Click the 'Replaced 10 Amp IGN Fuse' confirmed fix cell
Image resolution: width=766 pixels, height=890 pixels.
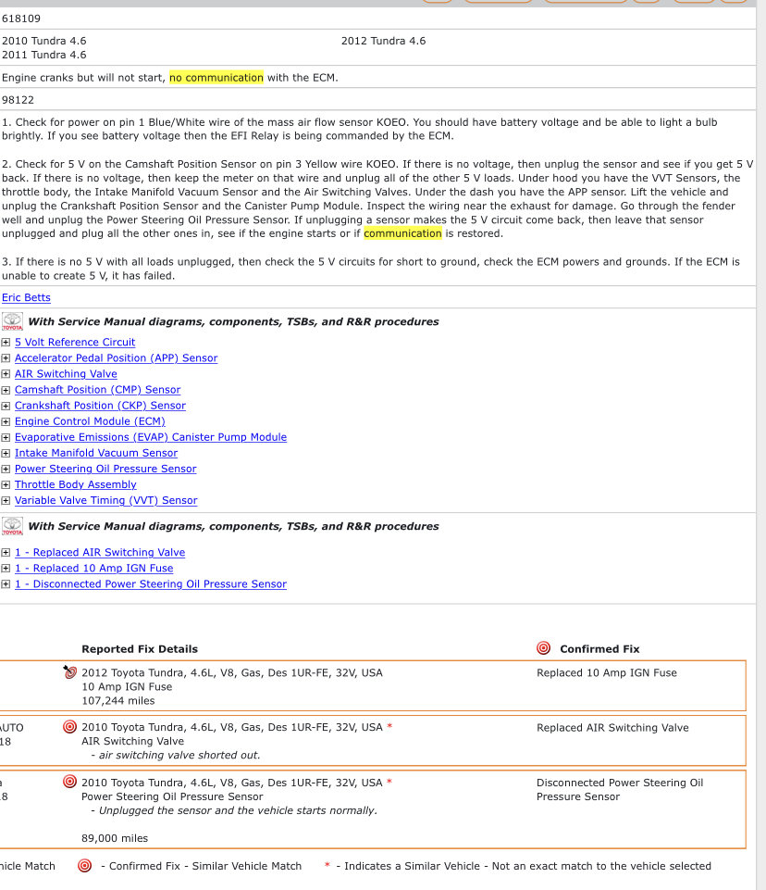tap(607, 672)
